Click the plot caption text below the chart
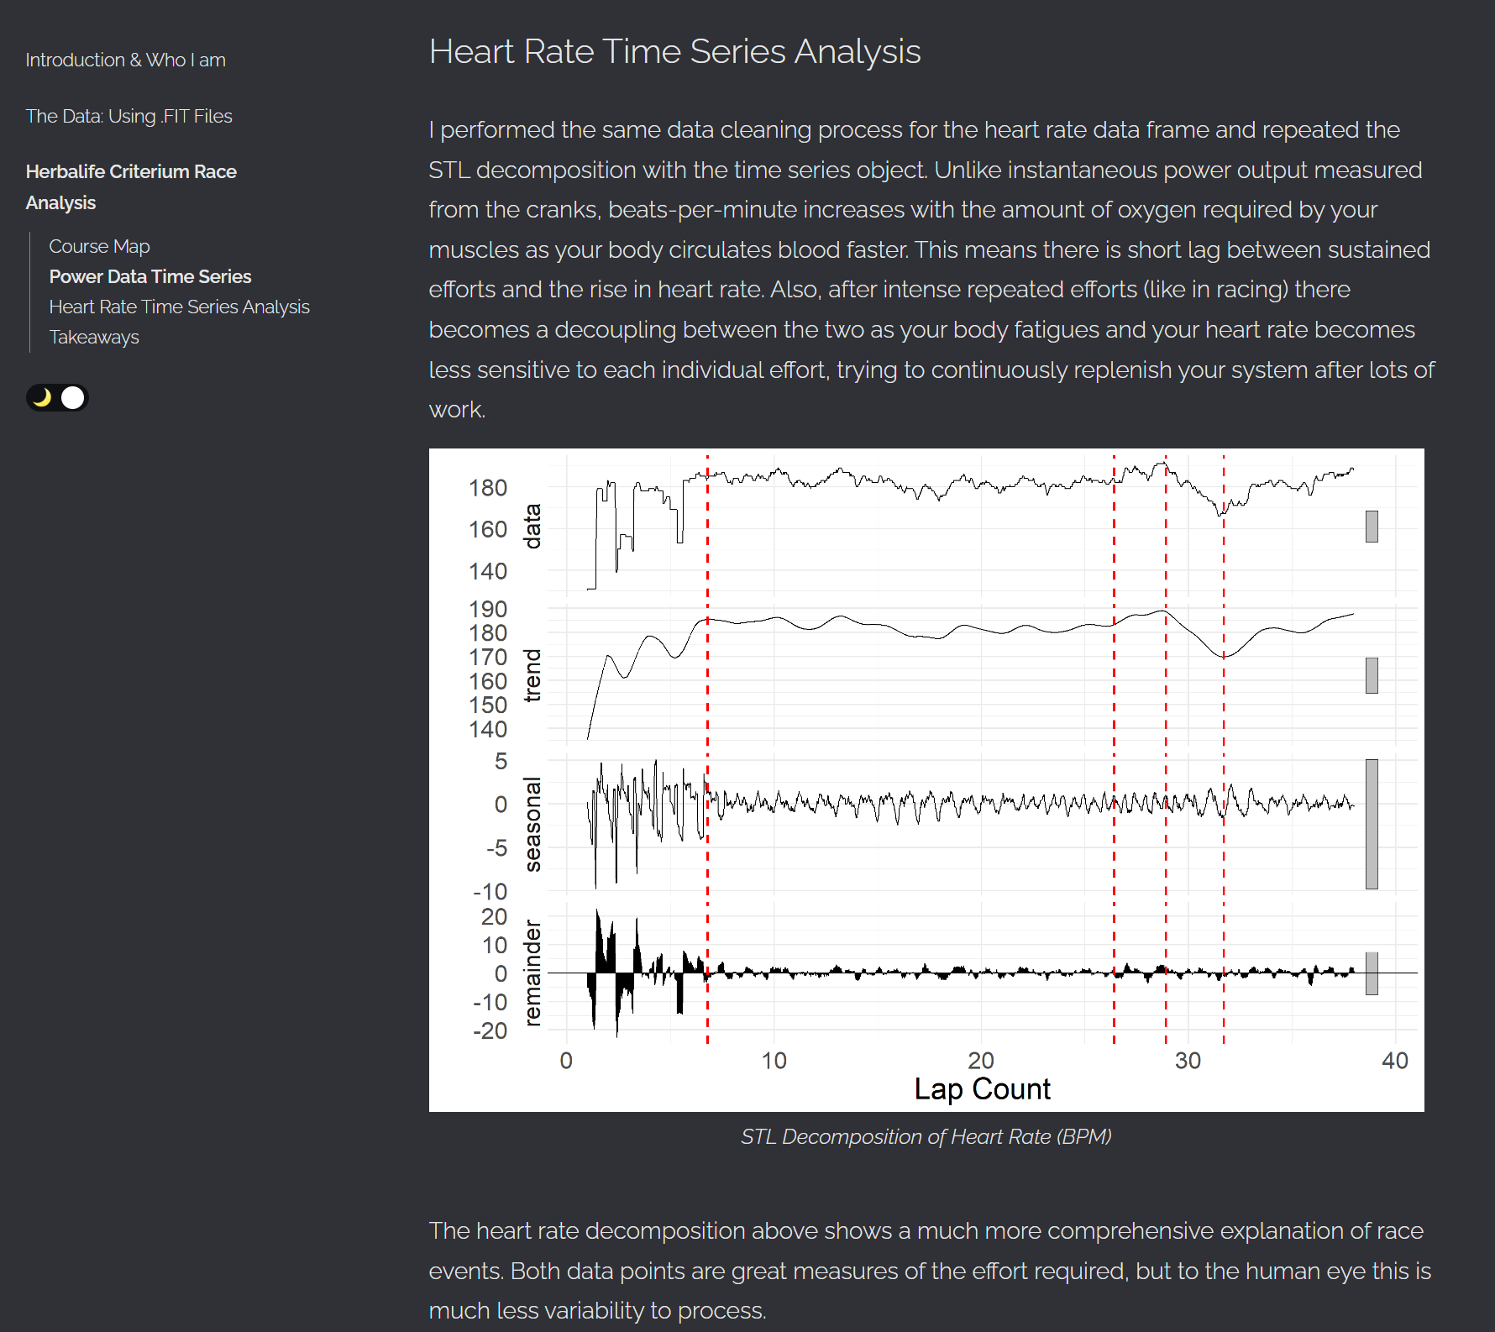1495x1332 pixels. 926,1136
